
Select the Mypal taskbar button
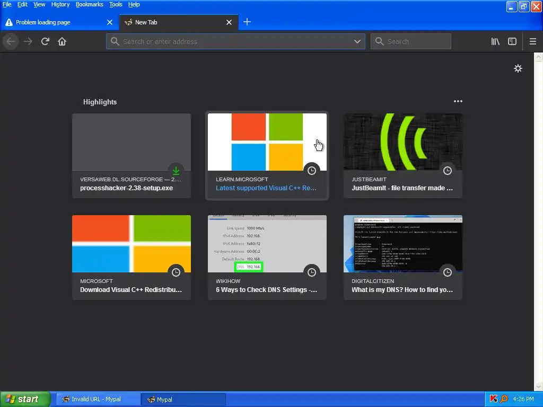183,400
